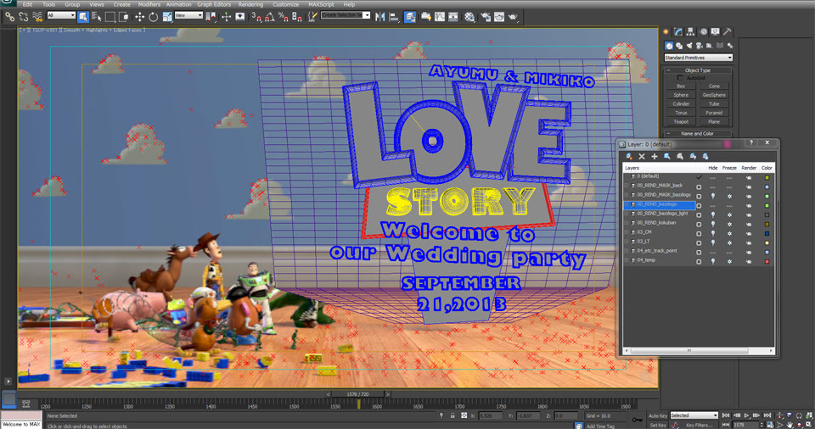
Task: Open the Standard Primitives dropdown
Action: click(x=698, y=58)
